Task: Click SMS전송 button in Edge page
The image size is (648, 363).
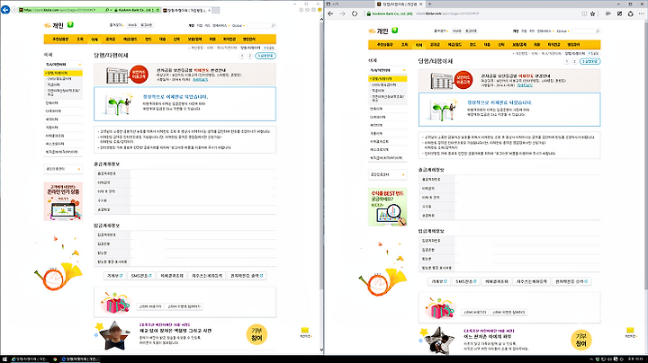Action: coord(466,281)
